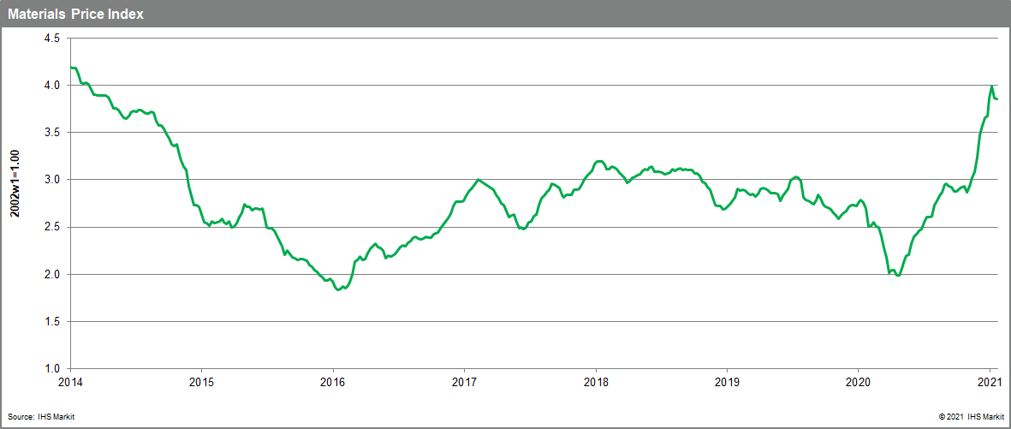
Task: Click the "© 2021 IHS Markit" copyright text
Action: coord(968,417)
